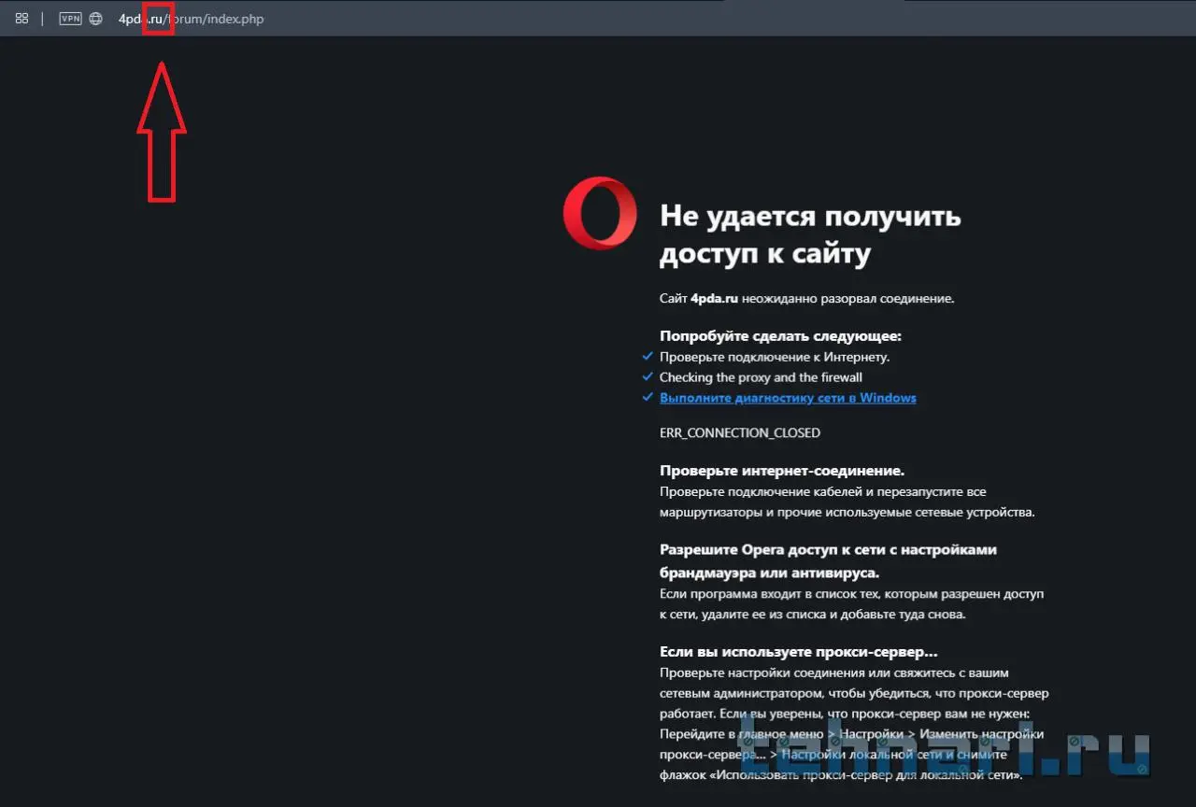Focus the address bar showing 4pda.ru/forum/index.php

pos(192,19)
